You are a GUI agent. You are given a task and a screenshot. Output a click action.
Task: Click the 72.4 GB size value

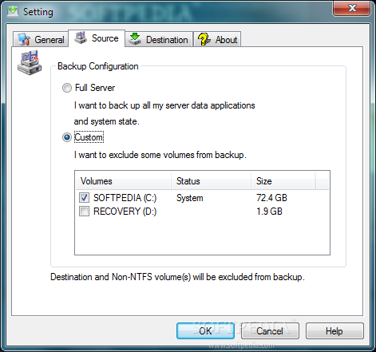(271, 198)
